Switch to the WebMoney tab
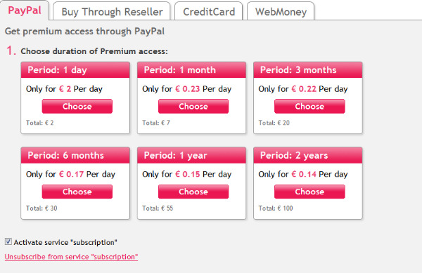The image size is (422, 273). 281,11
